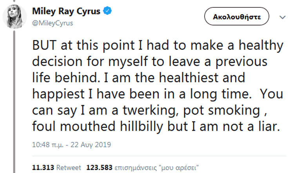Screen dimensions: 288x173
Task: Click the "μου αρέσει" likes label
Action: tap(176, 168)
